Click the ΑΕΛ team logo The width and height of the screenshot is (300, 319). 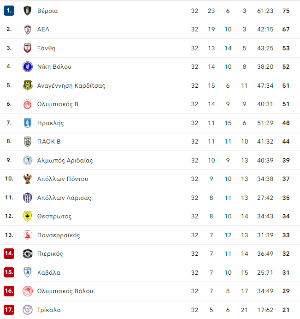(x=28, y=29)
